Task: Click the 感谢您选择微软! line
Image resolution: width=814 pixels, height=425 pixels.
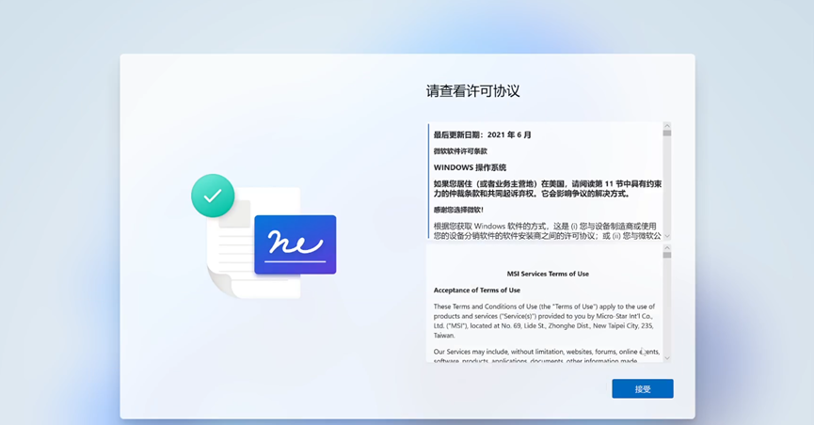Action: [457, 210]
